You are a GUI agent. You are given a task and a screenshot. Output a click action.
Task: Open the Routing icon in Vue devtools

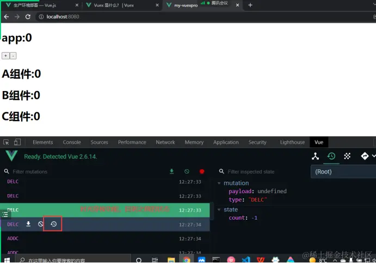click(x=365, y=156)
